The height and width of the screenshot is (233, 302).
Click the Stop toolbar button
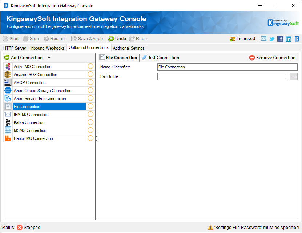(31, 39)
